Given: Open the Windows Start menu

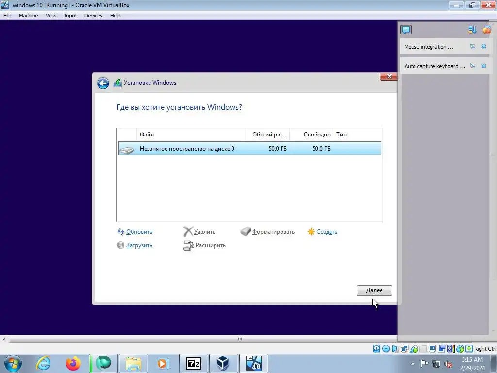Looking at the screenshot, I should [13, 363].
